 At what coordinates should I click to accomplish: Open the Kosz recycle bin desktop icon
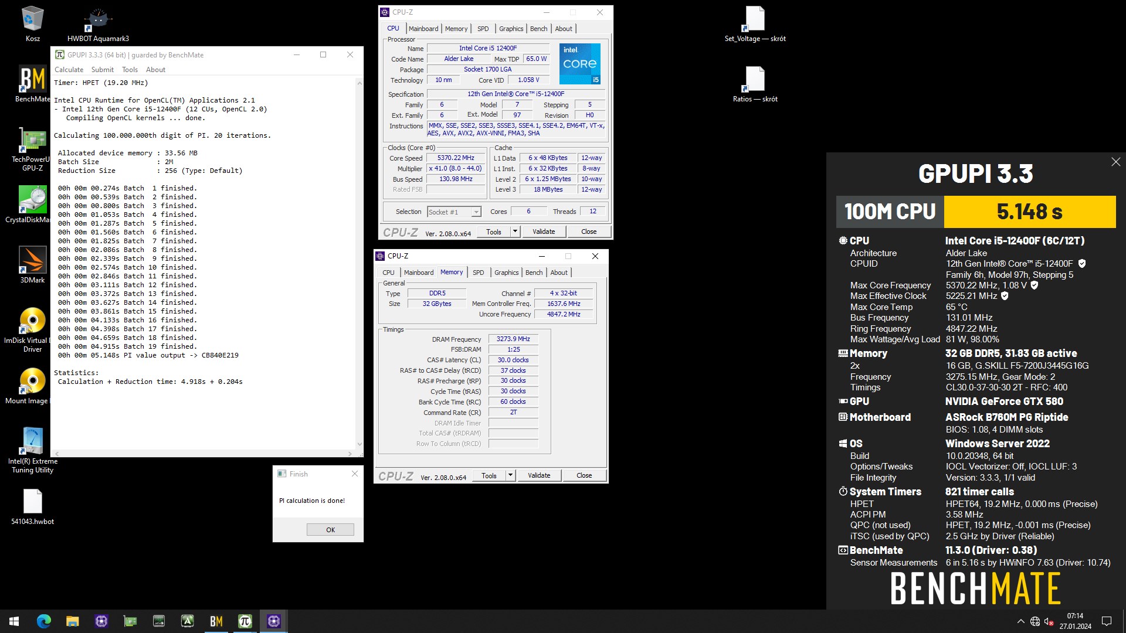[32, 23]
